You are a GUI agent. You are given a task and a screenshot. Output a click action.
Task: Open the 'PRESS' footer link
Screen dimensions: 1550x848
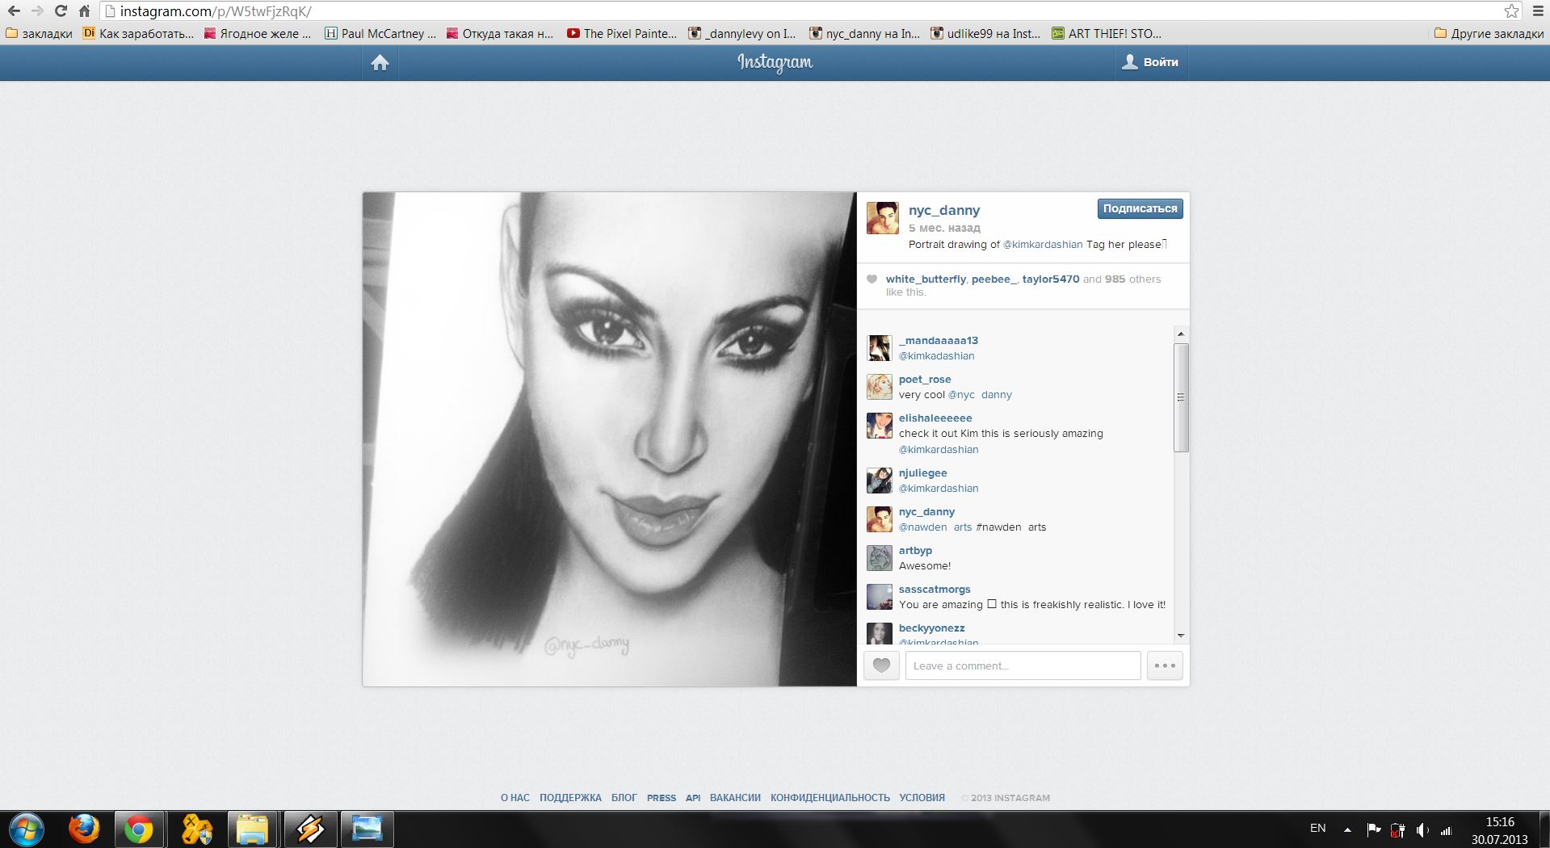[x=662, y=798]
